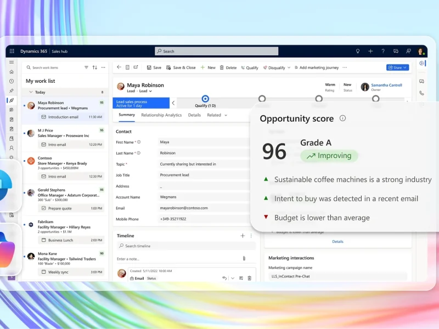The image size is (439, 329).
Task: Click Weekly sync activity
Action: [71, 272]
